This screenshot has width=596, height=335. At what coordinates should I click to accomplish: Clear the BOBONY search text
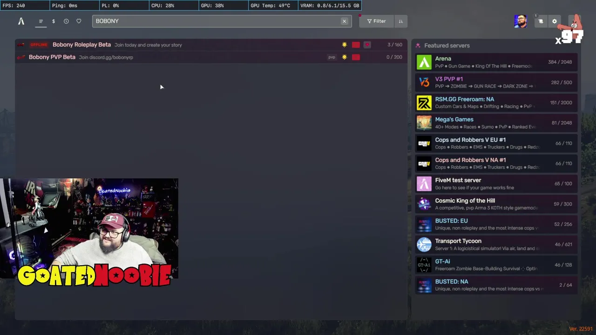[x=344, y=21]
